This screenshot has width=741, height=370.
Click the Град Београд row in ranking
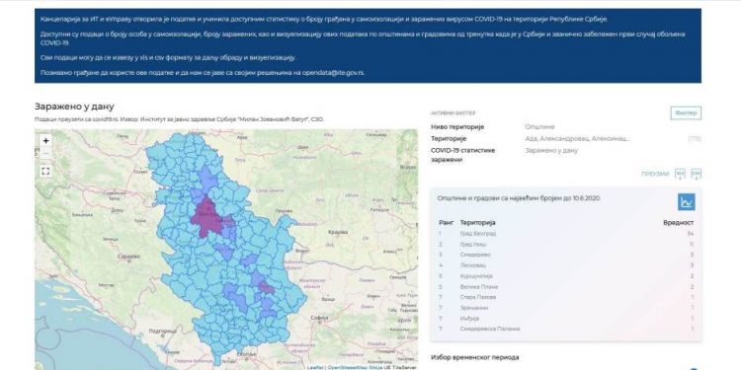point(566,234)
